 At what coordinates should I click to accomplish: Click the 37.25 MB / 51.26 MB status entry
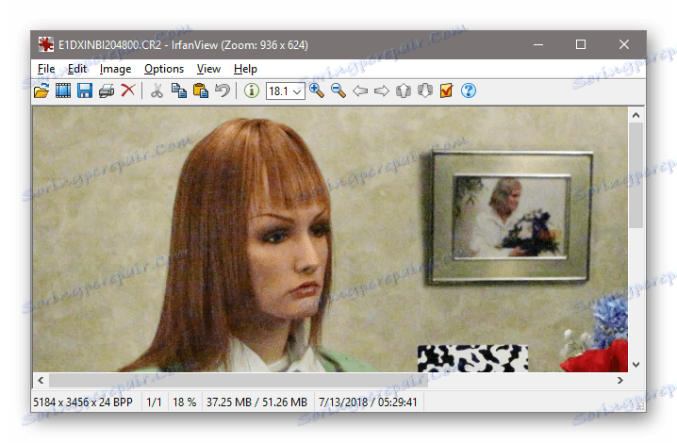point(256,402)
